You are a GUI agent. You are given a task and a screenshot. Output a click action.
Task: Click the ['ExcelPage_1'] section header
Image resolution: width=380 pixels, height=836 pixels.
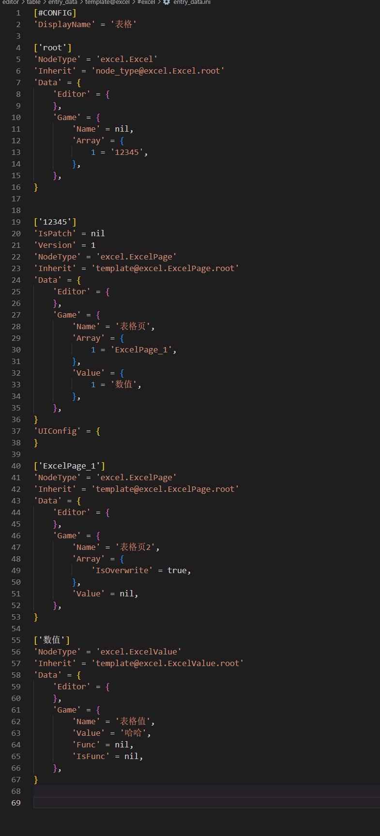click(69, 466)
